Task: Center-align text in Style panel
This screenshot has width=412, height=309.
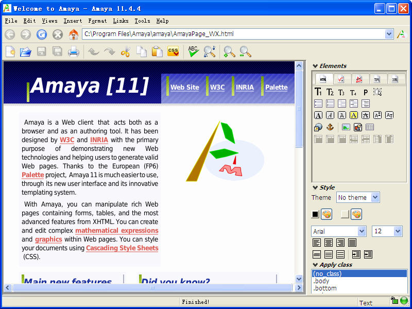Action: click(x=329, y=243)
